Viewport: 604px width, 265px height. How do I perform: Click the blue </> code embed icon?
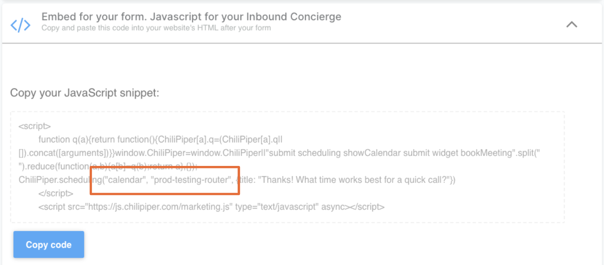pos(20,25)
